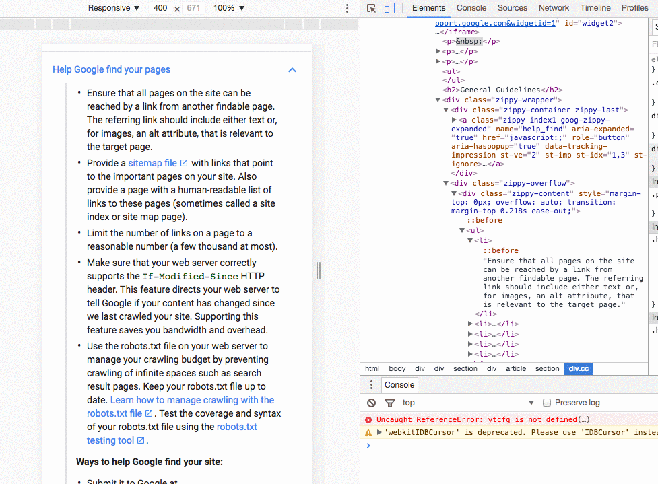Click the viewport width field showing 400

[160, 8]
